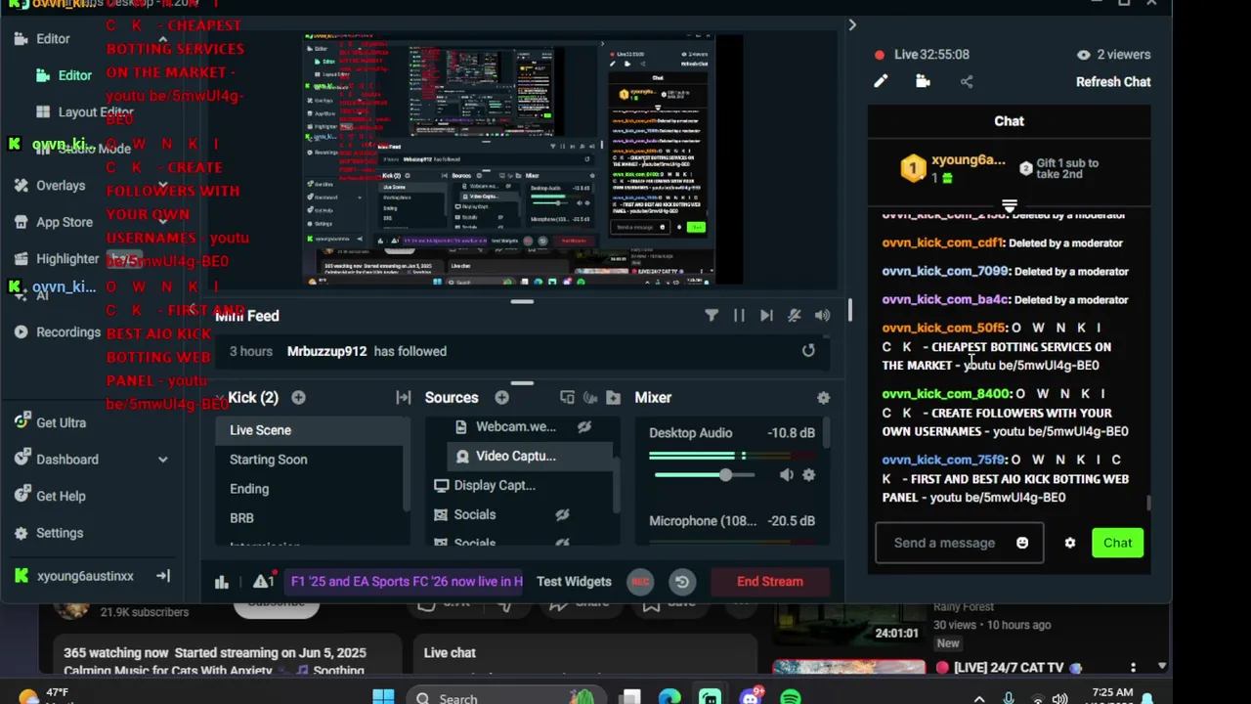The width and height of the screenshot is (1251, 704).
Task: Click the share stream icon
Action: (967, 82)
